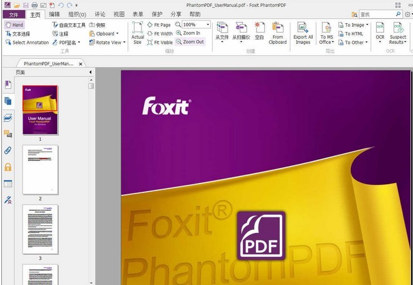The image size is (413, 285).
Task: Expand the To Other dropdown
Action: tap(367, 42)
